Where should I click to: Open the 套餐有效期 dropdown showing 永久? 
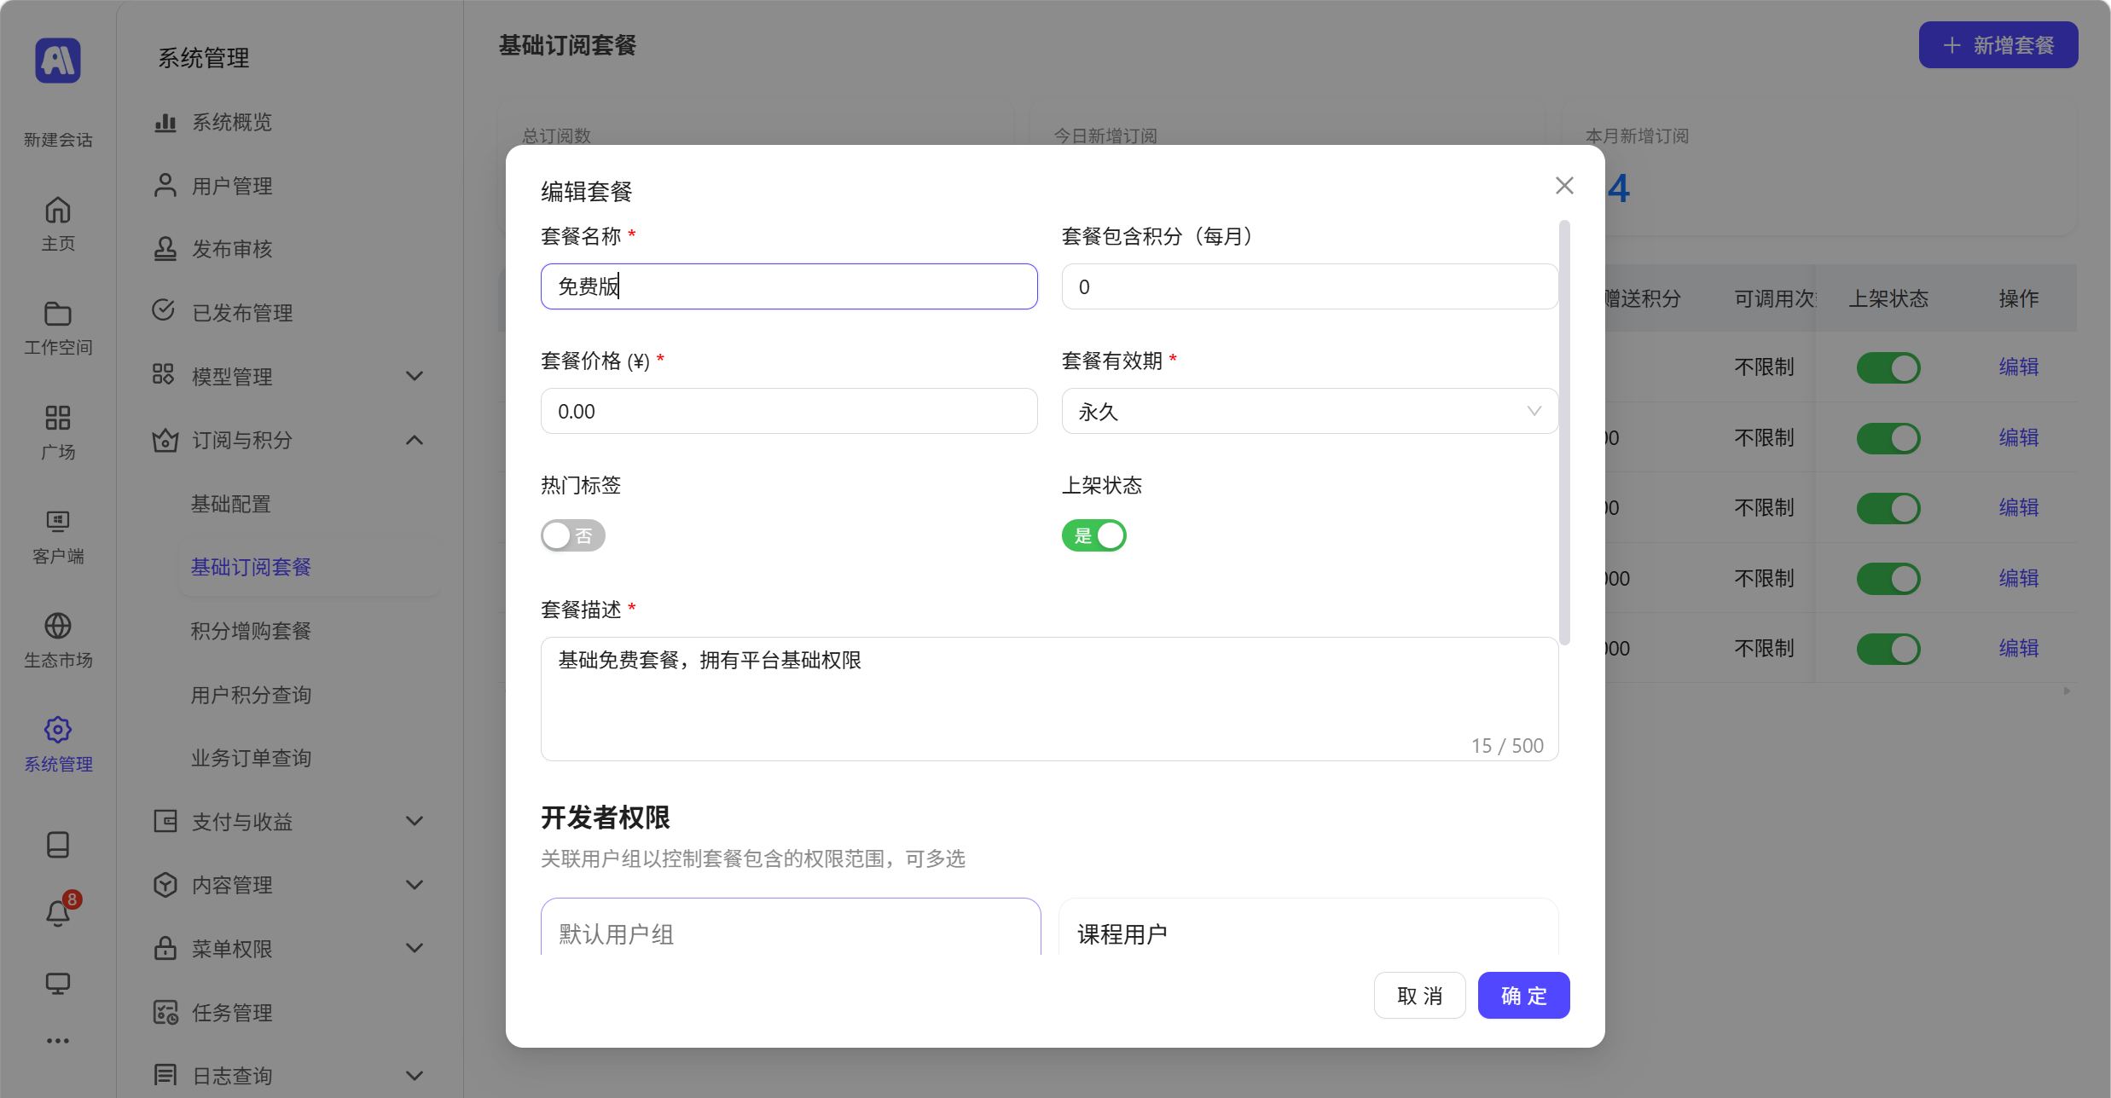pyautogui.click(x=1309, y=411)
